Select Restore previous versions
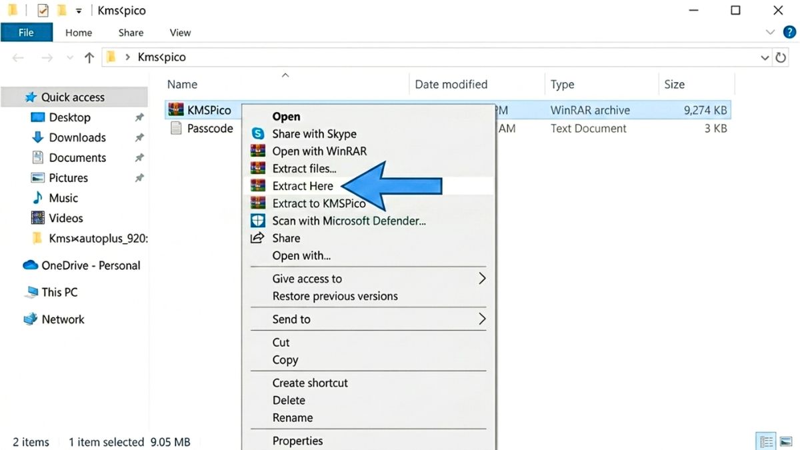The width and height of the screenshot is (800, 450). [335, 296]
